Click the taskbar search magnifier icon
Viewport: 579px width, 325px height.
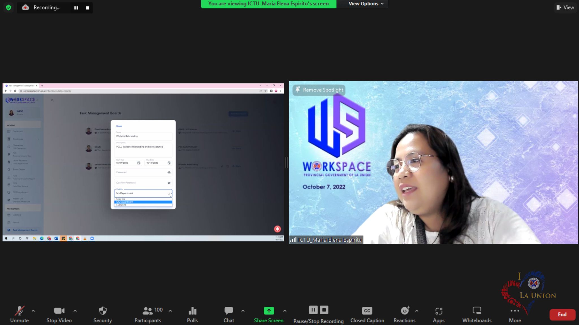click(13, 238)
